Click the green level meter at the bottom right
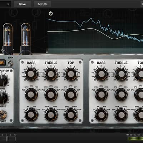 click(135, 139)
